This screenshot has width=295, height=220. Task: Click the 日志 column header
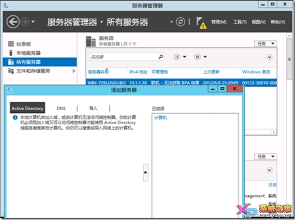pyautogui.click(x=273, y=185)
